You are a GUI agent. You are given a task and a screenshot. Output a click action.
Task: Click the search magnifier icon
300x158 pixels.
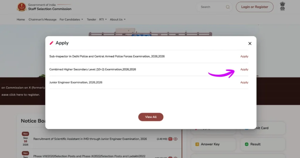pyautogui.click(x=228, y=7)
